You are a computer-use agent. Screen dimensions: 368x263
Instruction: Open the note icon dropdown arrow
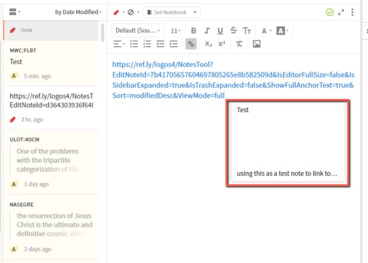click(124, 12)
